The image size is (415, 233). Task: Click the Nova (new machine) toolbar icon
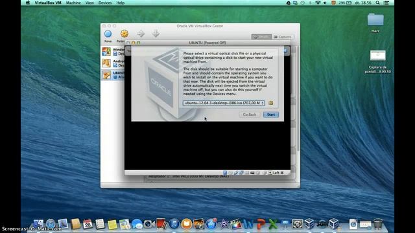tap(108, 34)
